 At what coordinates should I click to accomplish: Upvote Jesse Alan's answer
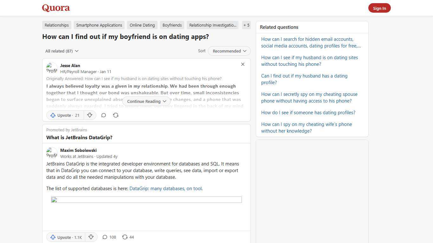pos(65,115)
